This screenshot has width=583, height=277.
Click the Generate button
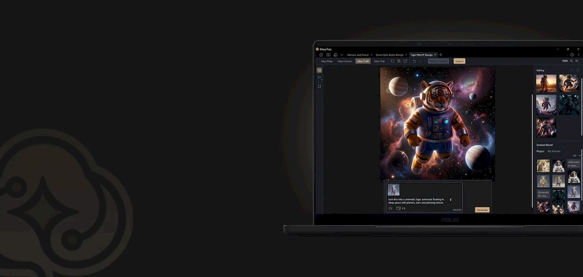[482, 210]
